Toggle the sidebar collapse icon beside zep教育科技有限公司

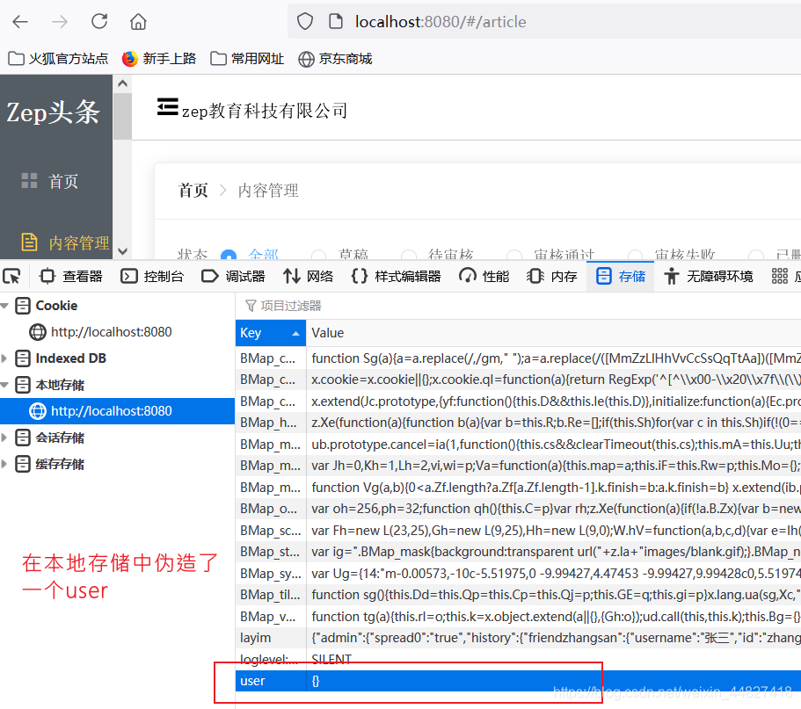(168, 107)
